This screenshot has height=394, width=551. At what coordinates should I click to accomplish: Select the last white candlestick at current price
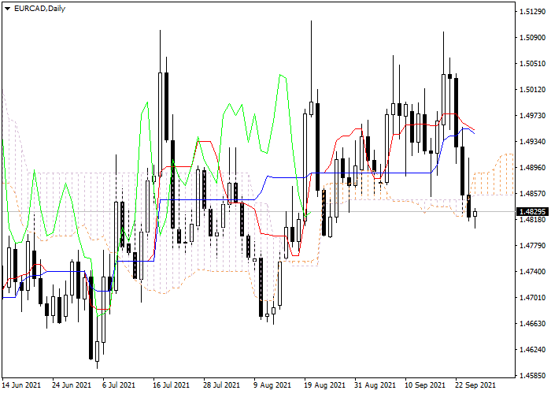click(475, 214)
